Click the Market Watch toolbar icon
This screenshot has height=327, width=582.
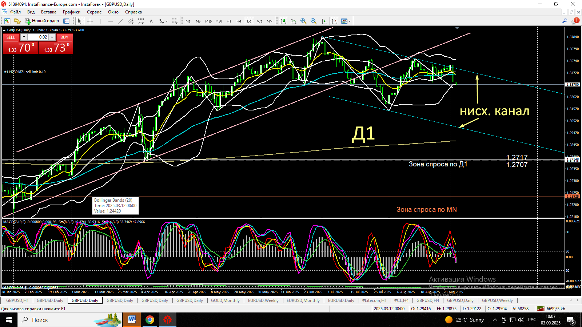(x=7, y=21)
